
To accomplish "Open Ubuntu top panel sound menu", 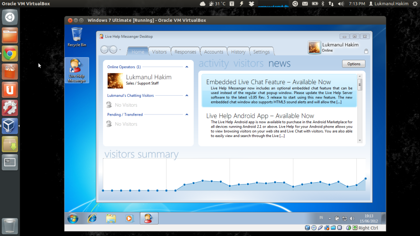I will click(x=341, y=4).
